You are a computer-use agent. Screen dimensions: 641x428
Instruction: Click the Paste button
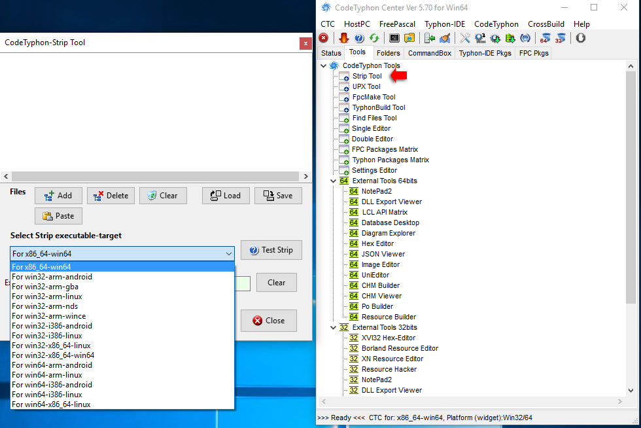(58, 216)
